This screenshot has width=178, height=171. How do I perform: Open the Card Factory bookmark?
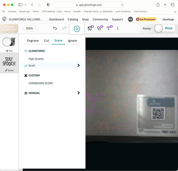click(140, 12)
